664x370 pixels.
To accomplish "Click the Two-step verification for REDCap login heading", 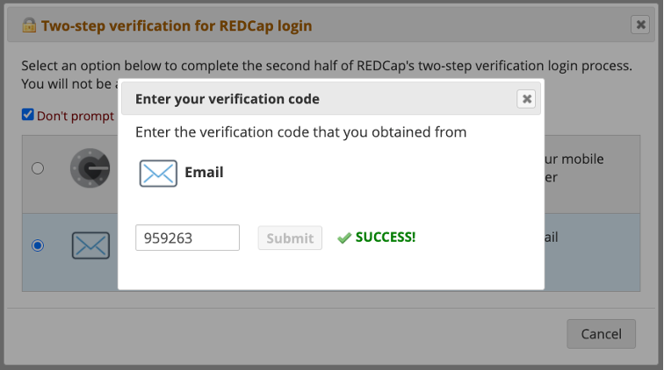I will 177,25.
